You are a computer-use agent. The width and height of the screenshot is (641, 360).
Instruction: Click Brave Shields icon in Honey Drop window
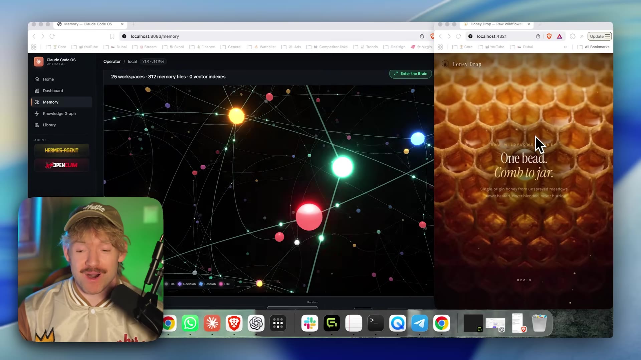click(x=549, y=36)
